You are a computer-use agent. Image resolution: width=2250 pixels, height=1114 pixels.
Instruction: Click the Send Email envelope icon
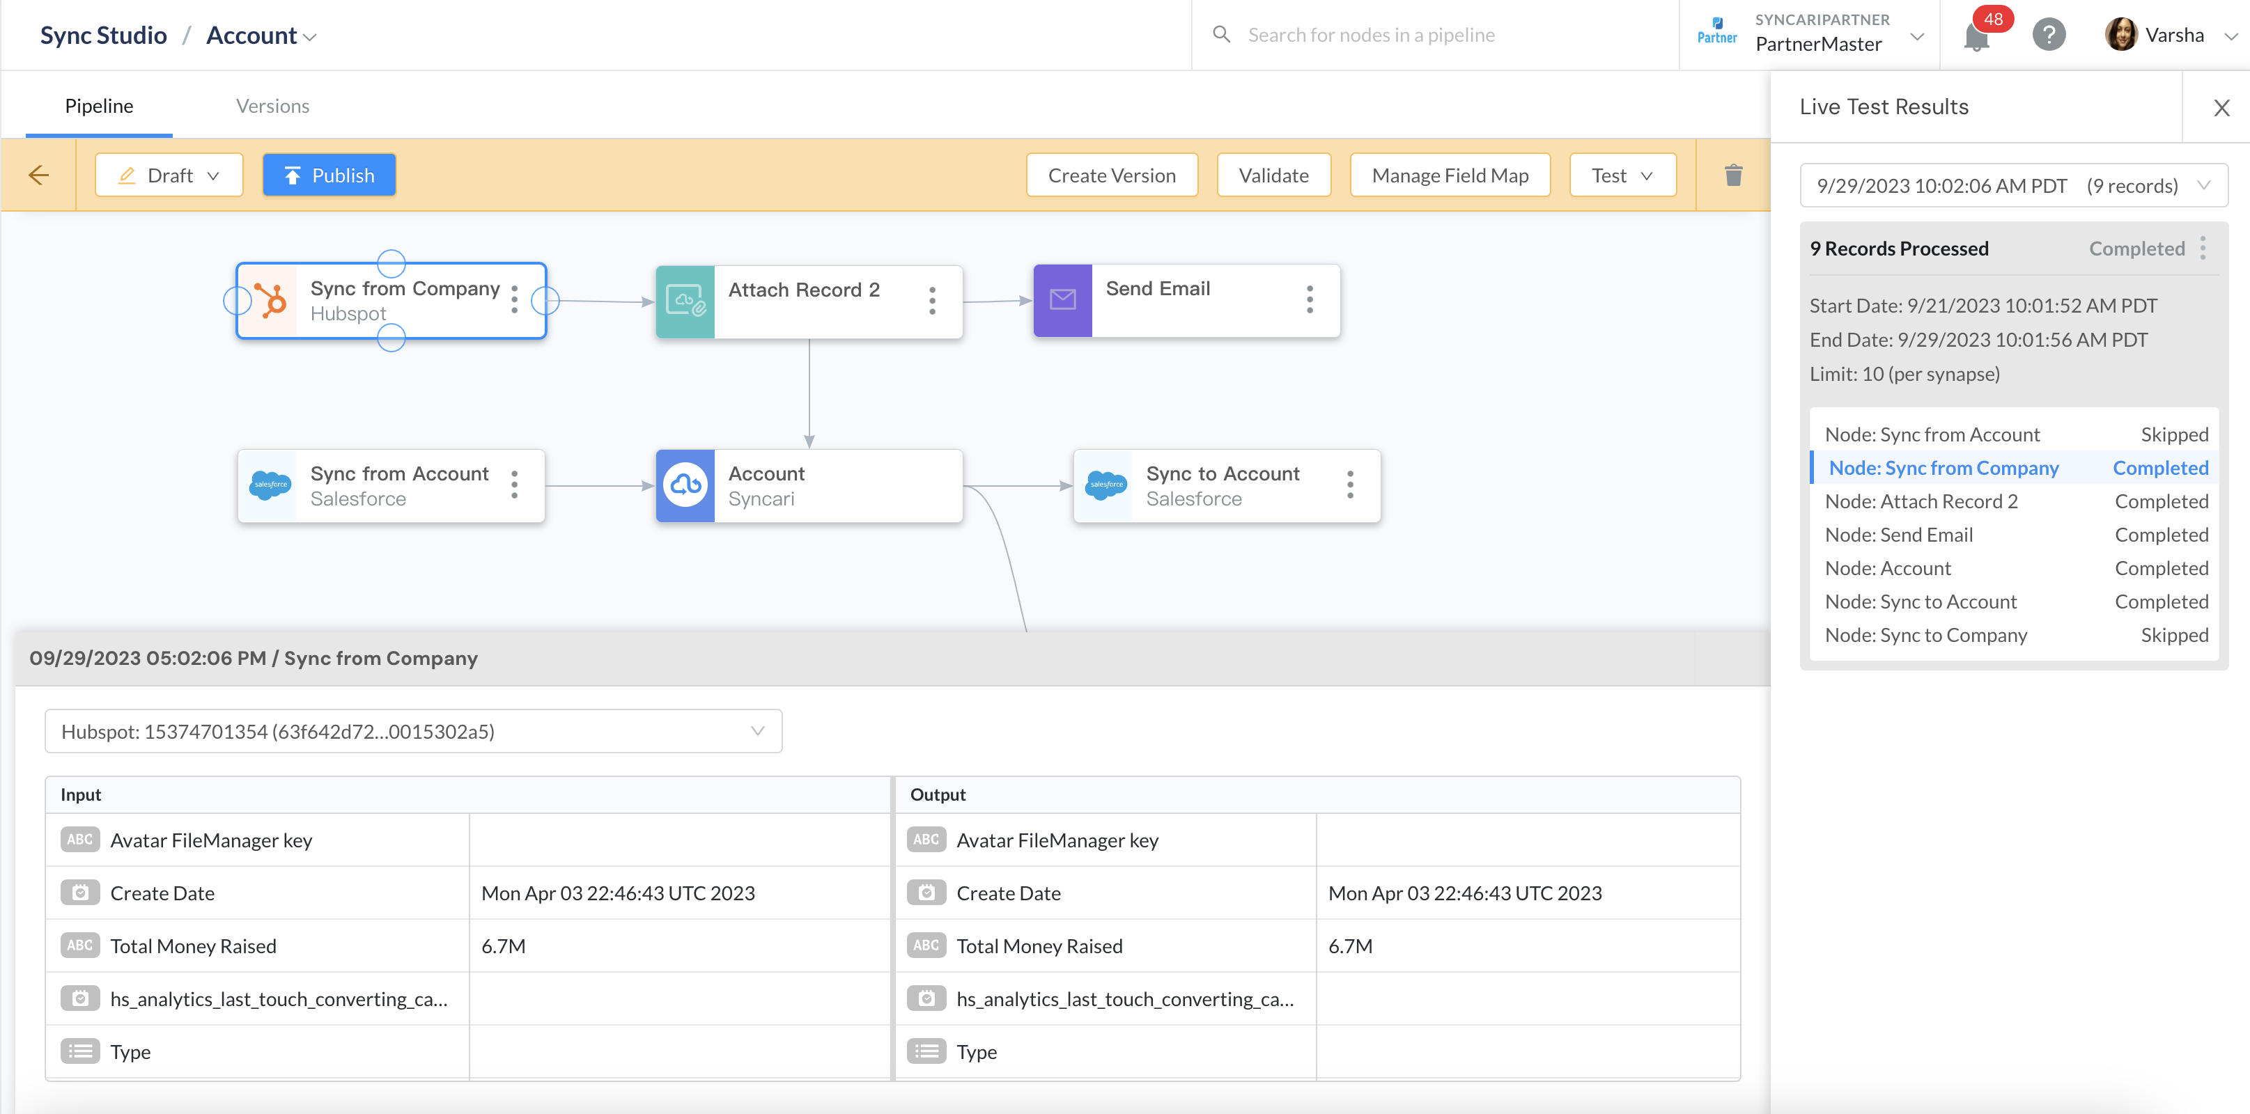1062,300
